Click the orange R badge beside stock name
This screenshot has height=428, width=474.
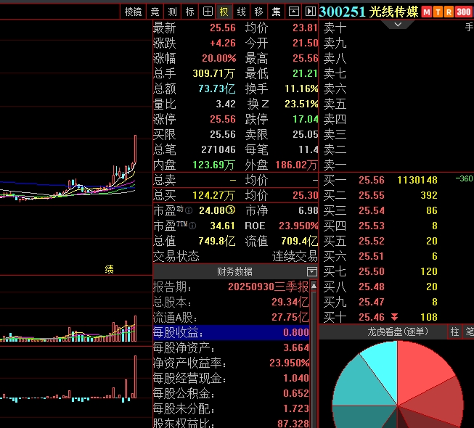click(x=449, y=12)
